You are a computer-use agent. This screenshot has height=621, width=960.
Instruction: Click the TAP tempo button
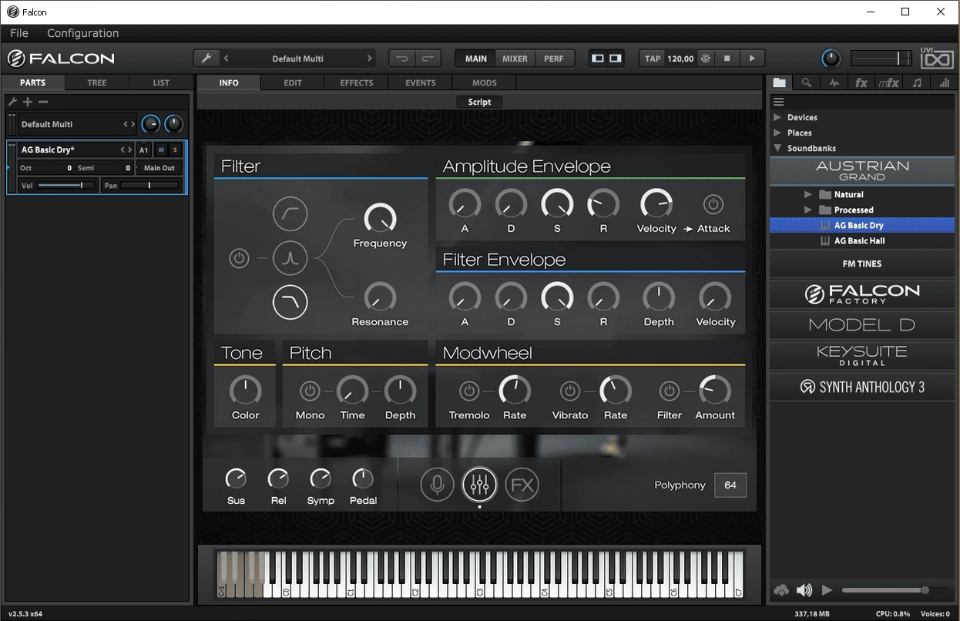pos(653,59)
